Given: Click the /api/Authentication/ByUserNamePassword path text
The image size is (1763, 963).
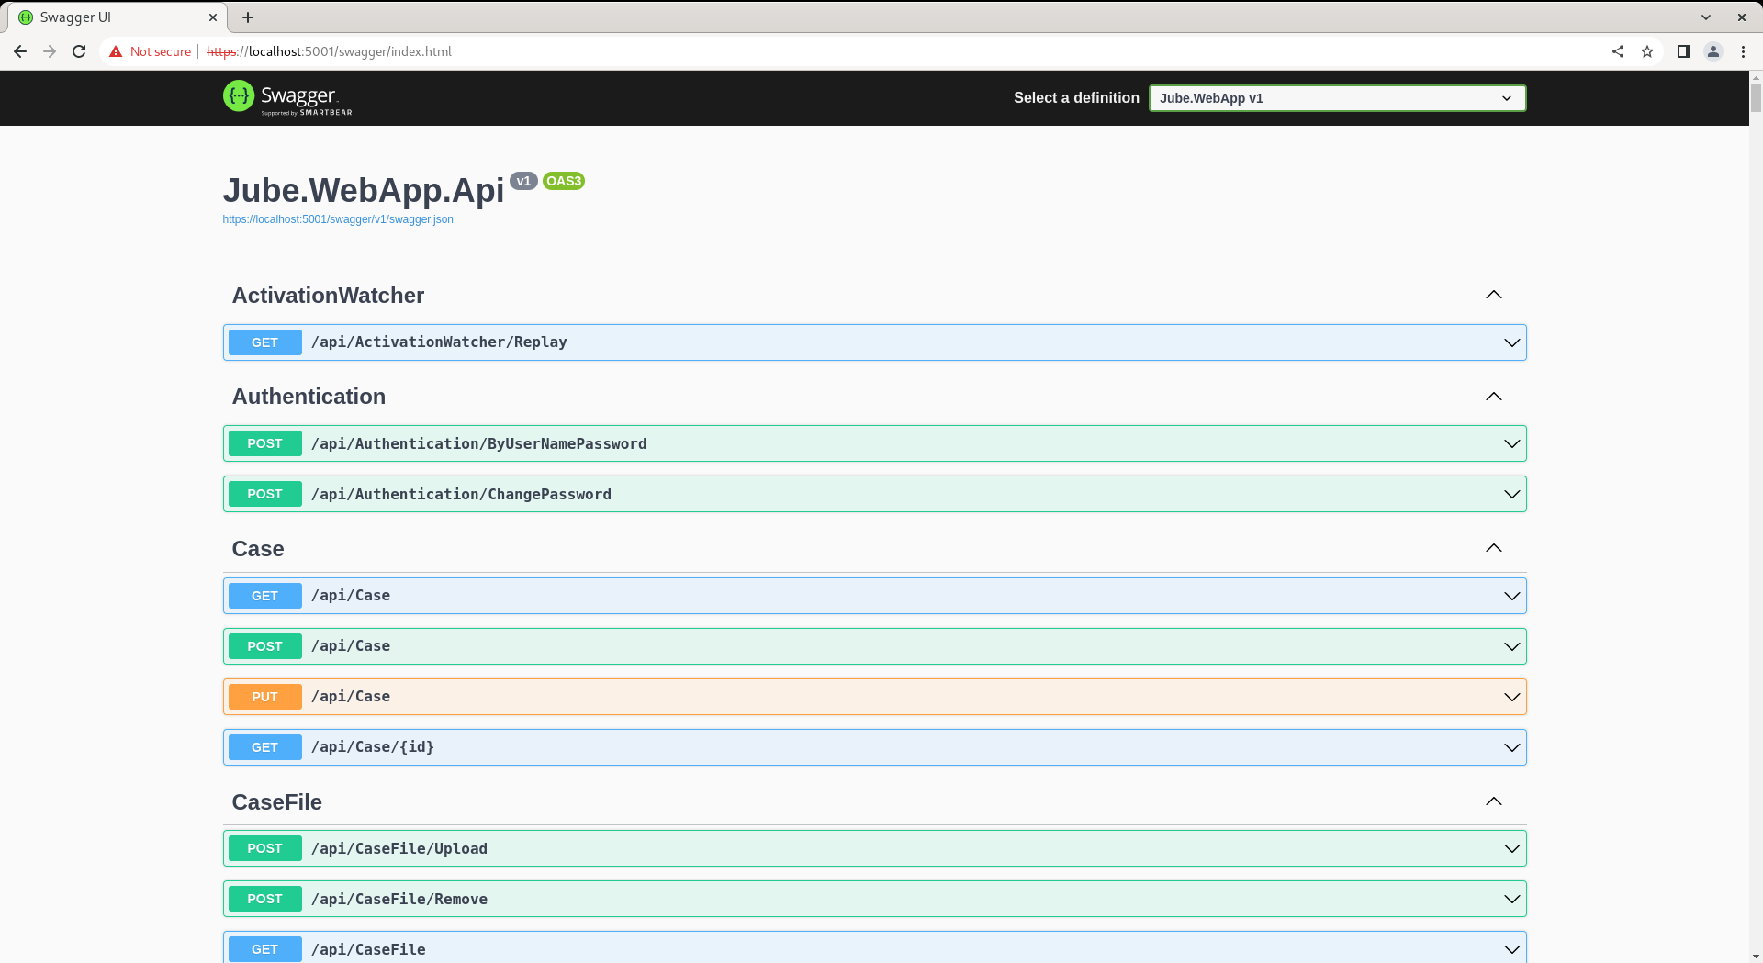Looking at the screenshot, I should 478,444.
